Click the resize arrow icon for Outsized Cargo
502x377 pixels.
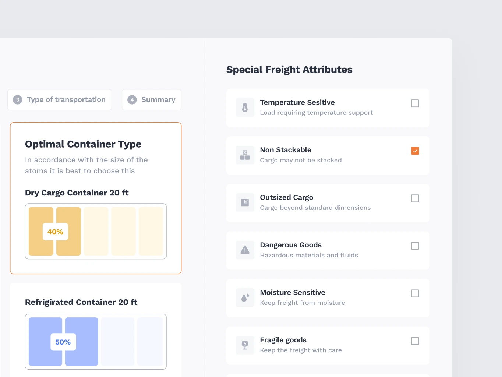(245, 202)
